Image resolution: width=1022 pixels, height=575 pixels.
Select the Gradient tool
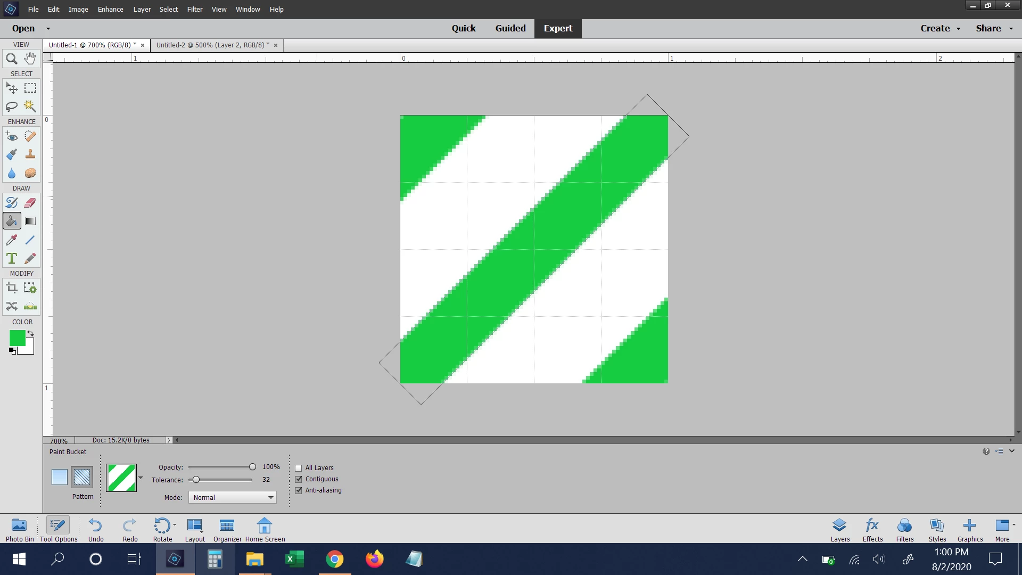click(30, 221)
